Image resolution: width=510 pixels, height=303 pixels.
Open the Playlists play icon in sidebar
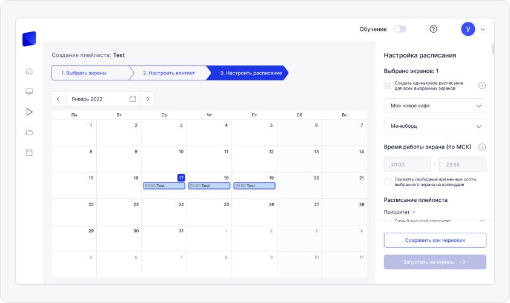(x=29, y=112)
